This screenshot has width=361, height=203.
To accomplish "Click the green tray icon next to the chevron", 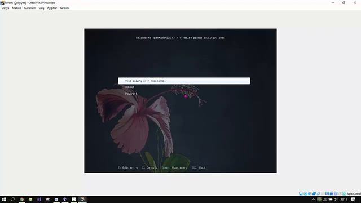I will click(319, 200).
